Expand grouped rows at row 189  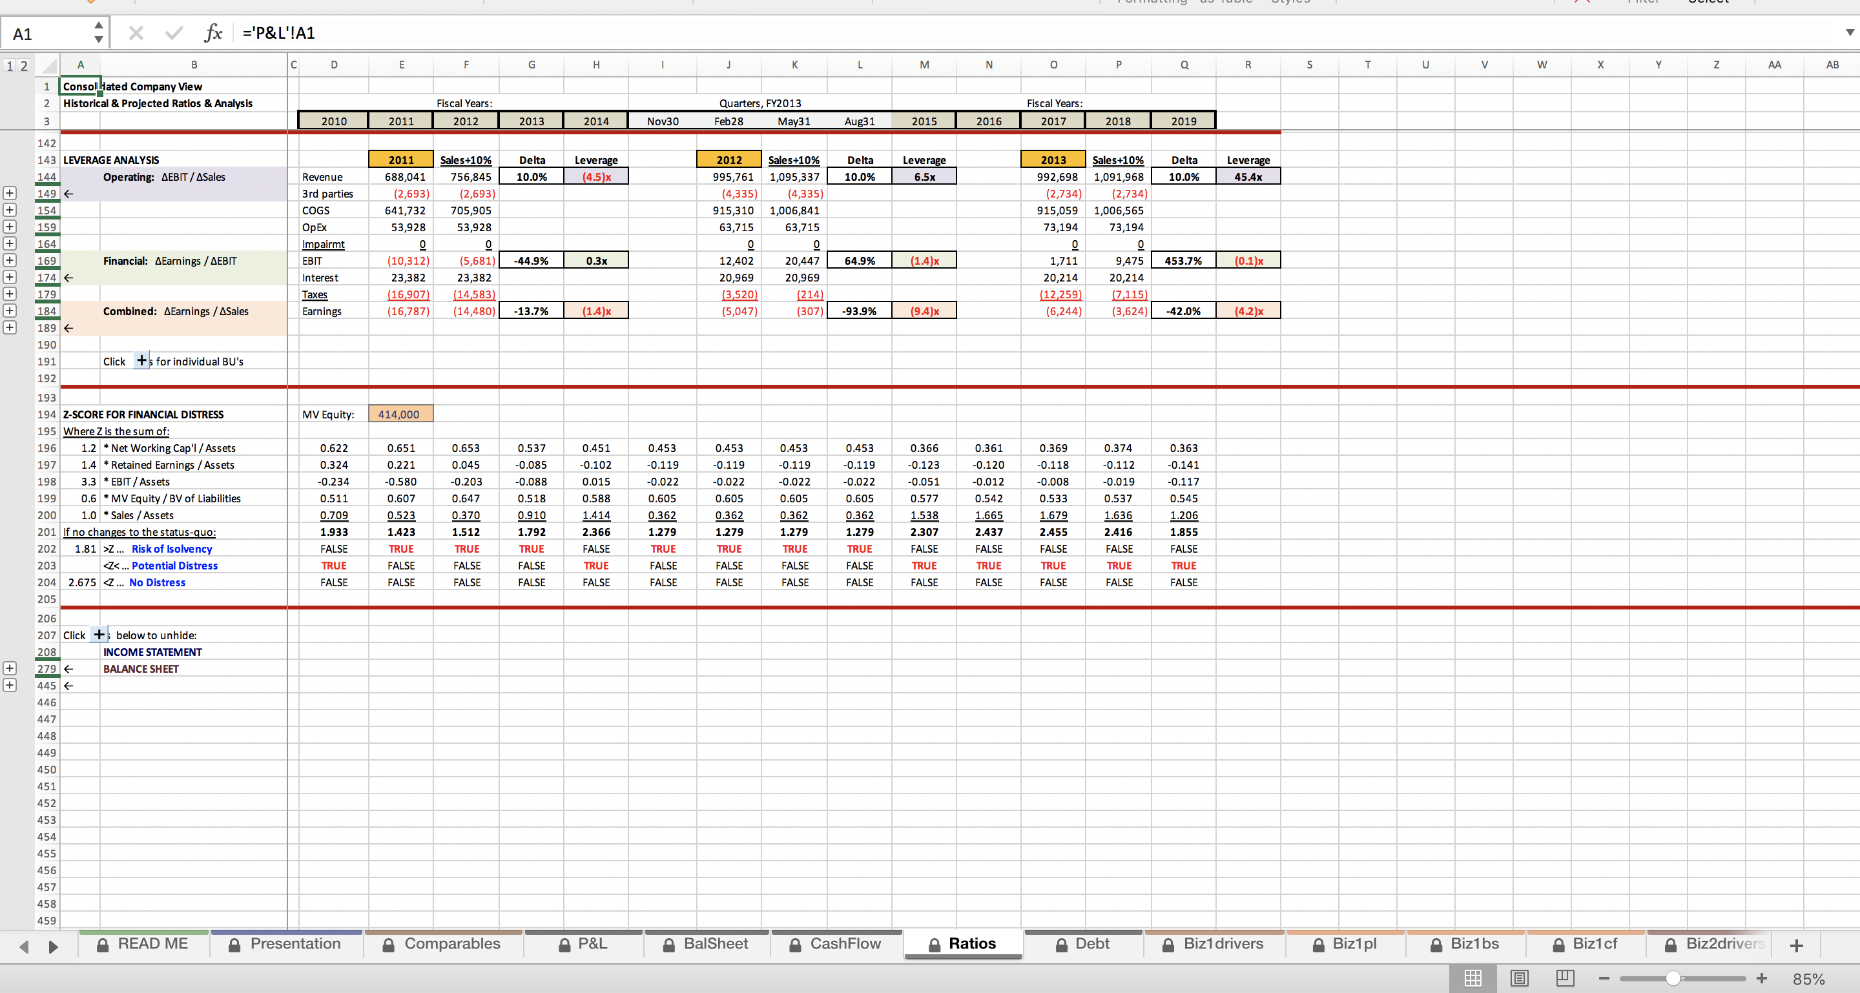click(x=10, y=327)
